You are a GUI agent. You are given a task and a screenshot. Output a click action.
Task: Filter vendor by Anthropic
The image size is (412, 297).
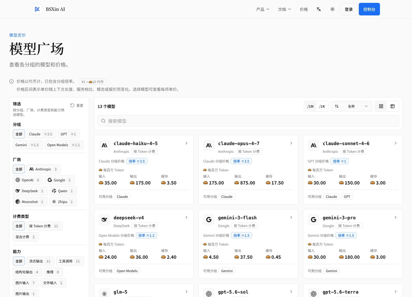(44, 169)
